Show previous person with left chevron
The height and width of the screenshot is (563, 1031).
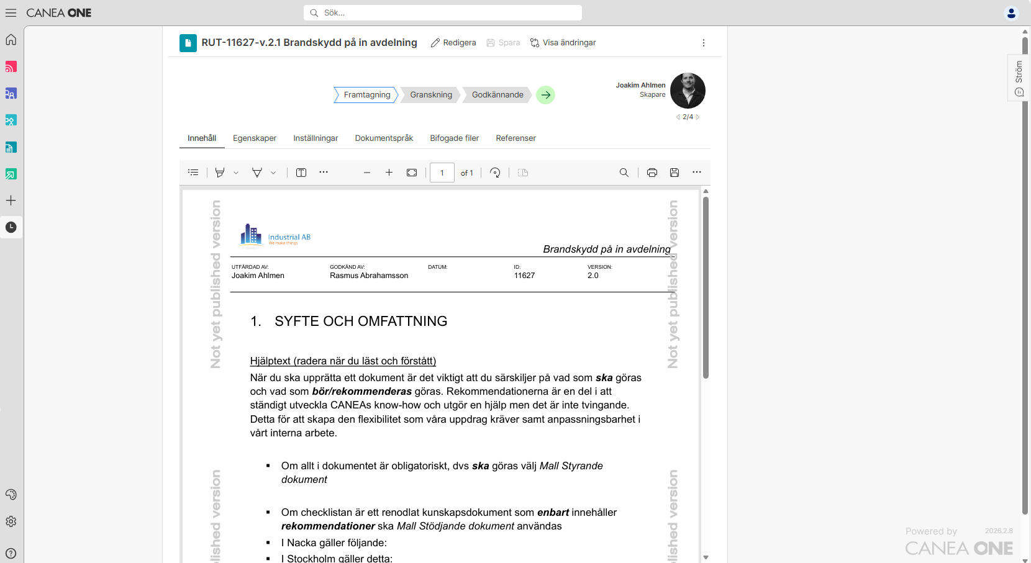coord(678,117)
